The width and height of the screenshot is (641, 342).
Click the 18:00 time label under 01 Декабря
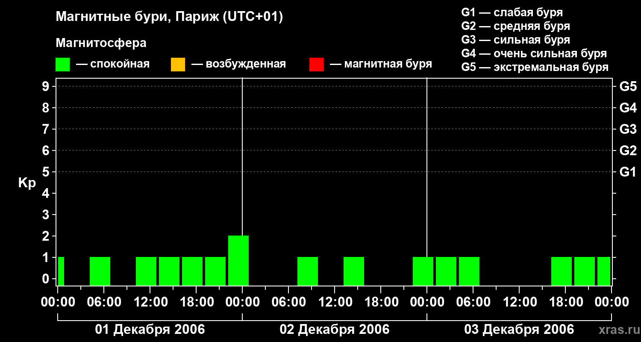pos(196,302)
